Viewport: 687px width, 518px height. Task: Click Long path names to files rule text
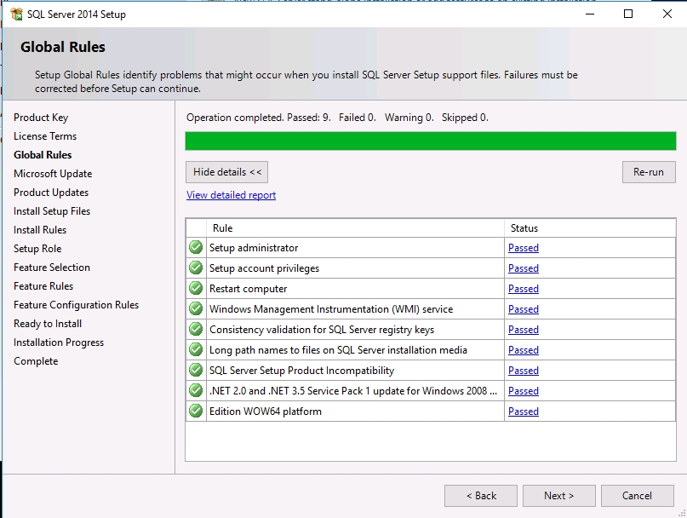[x=338, y=350]
